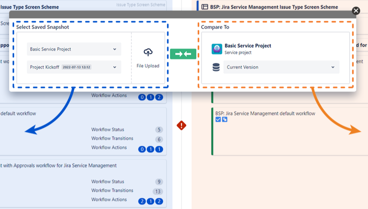Open the Basic Service Project snapshot dropdown
The width and height of the screenshot is (368, 209).
point(74,49)
